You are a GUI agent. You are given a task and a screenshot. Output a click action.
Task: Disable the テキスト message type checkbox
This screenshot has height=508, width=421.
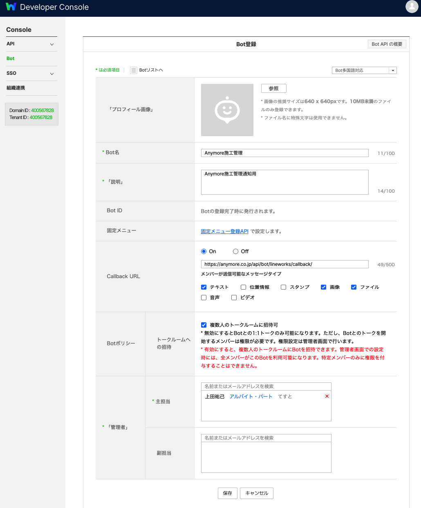tap(204, 287)
